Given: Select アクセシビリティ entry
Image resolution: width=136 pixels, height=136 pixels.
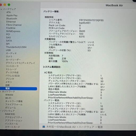Looking at the screenshot, I should point(14,117).
